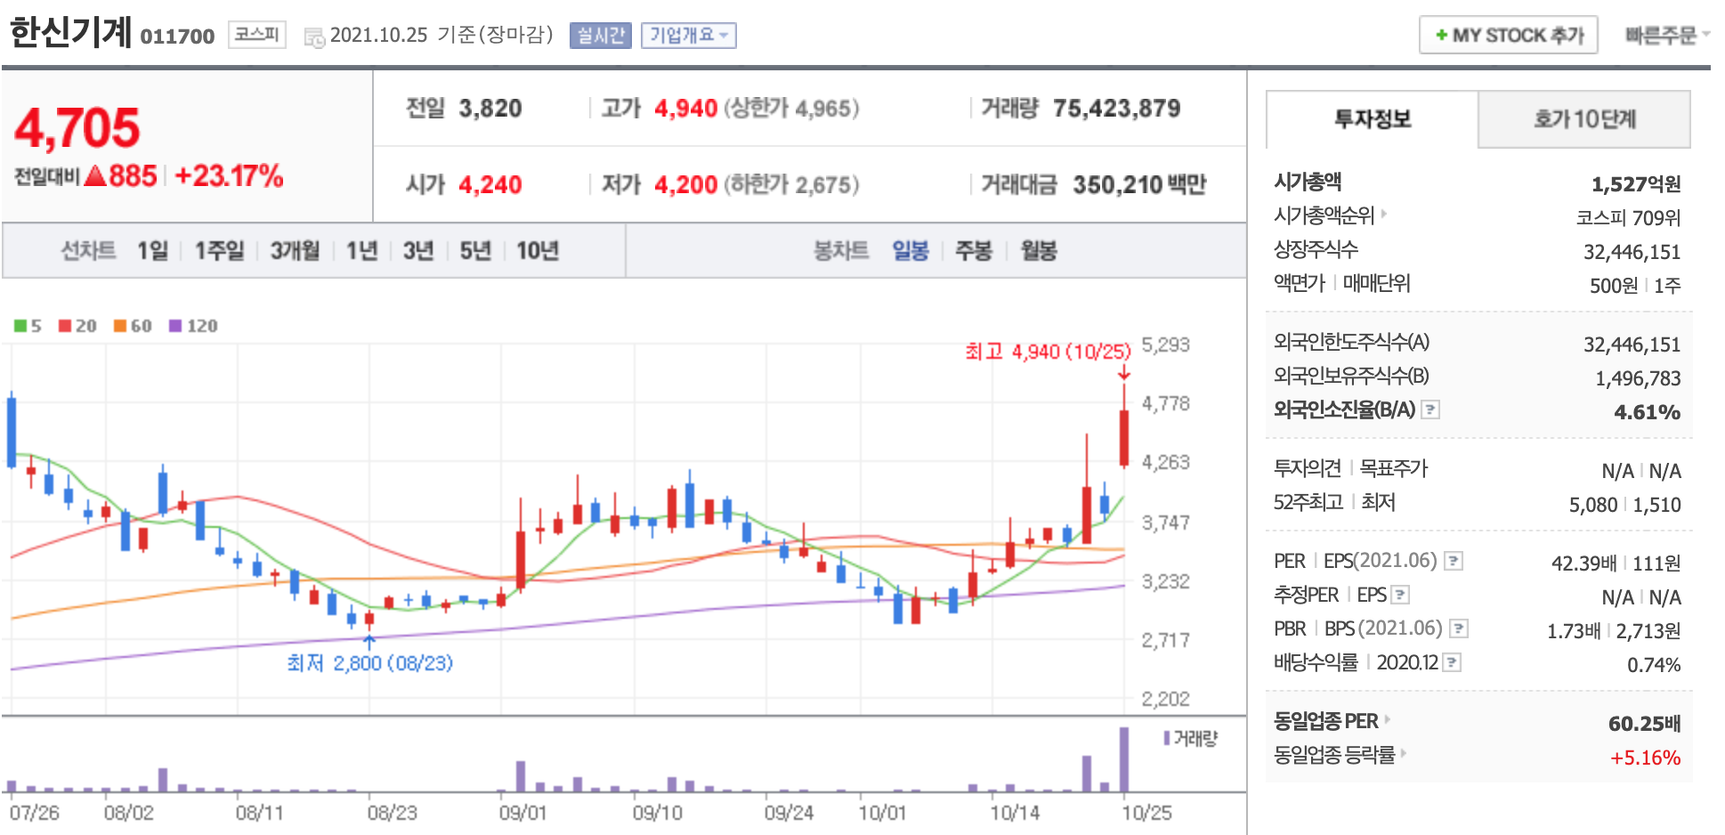Select the 5년 line chart period
The height and width of the screenshot is (835, 1725).
click(x=475, y=251)
